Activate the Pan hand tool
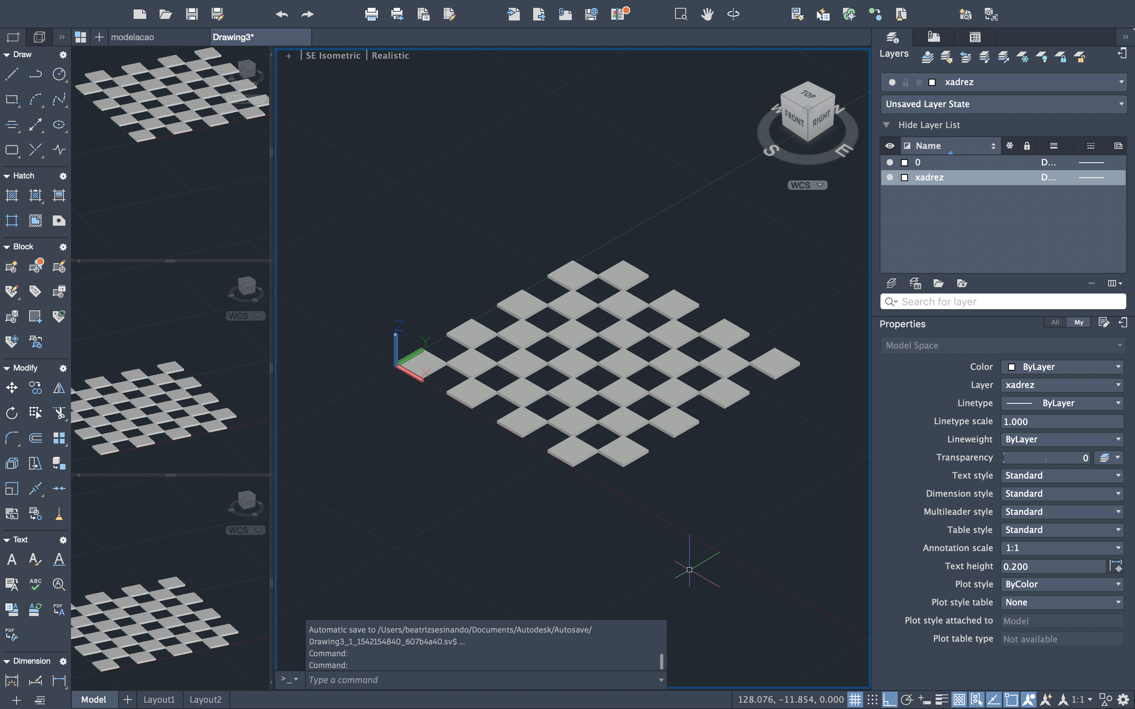1135x709 pixels. point(707,14)
